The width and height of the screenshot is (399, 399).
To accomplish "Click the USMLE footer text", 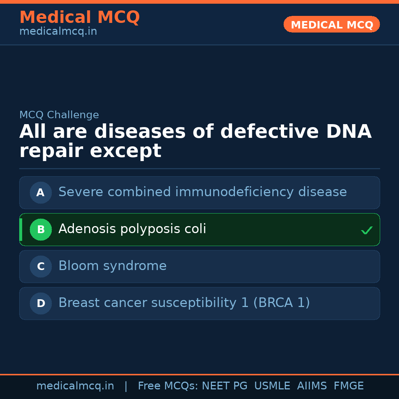I will (x=272, y=386).
